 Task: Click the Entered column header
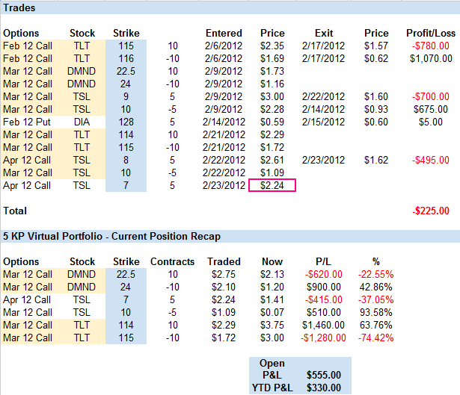point(224,33)
